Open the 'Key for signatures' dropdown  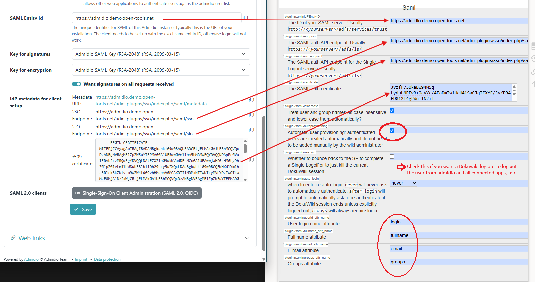[161, 54]
